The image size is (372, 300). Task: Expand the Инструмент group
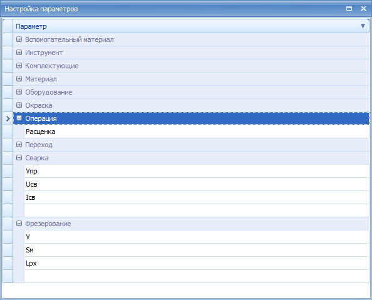pyautogui.click(x=19, y=53)
